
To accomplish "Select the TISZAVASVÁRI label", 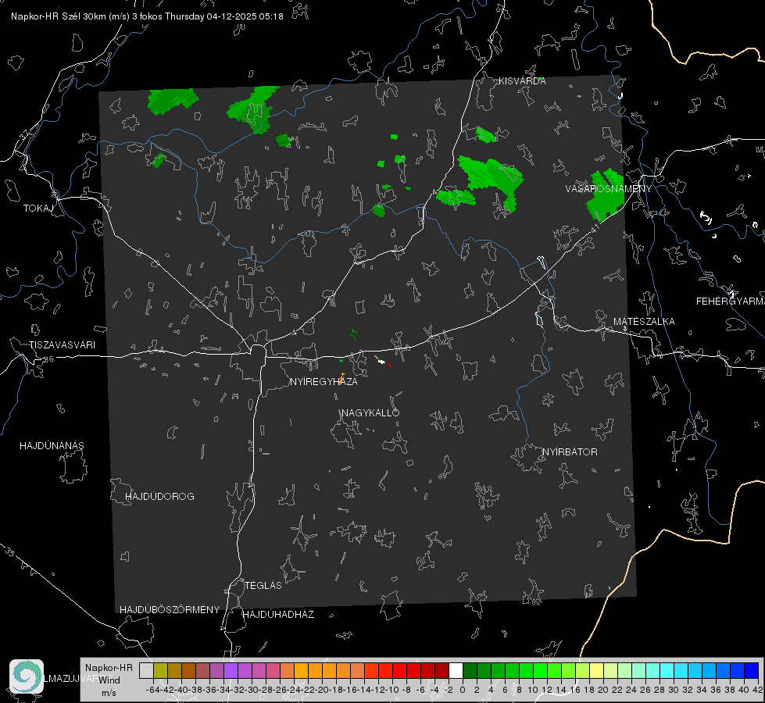I will pos(63,345).
